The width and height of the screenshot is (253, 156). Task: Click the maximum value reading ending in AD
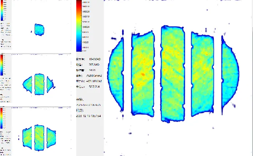point(95,59)
